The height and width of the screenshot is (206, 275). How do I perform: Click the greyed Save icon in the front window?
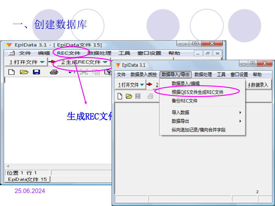[x=138, y=96]
